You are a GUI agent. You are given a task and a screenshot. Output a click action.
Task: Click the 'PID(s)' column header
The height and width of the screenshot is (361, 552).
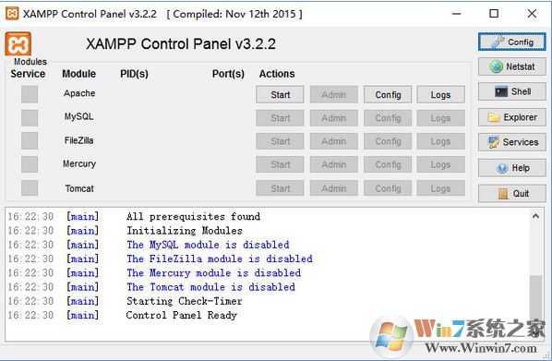pos(134,74)
